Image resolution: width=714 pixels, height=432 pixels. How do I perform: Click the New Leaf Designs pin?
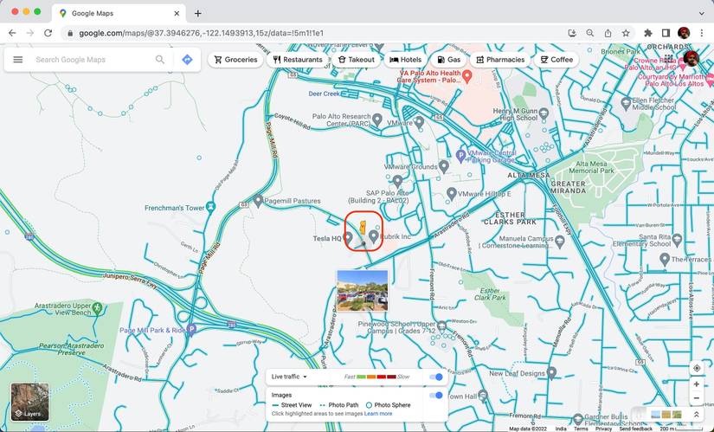(x=551, y=373)
